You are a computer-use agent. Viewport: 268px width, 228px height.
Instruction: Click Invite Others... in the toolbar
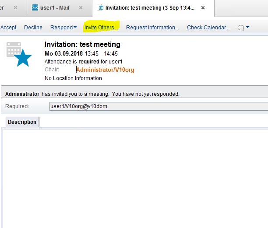click(101, 28)
